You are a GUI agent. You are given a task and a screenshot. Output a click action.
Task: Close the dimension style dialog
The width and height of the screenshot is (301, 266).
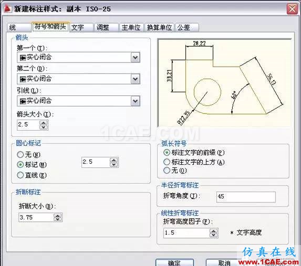tap(292, 9)
